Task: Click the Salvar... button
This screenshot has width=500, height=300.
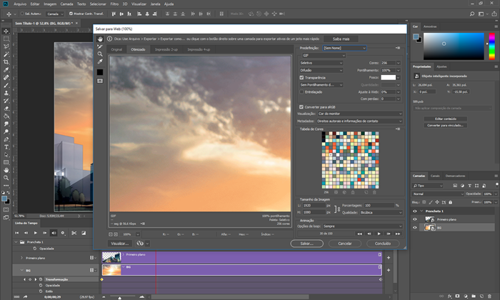Action: [306, 244]
